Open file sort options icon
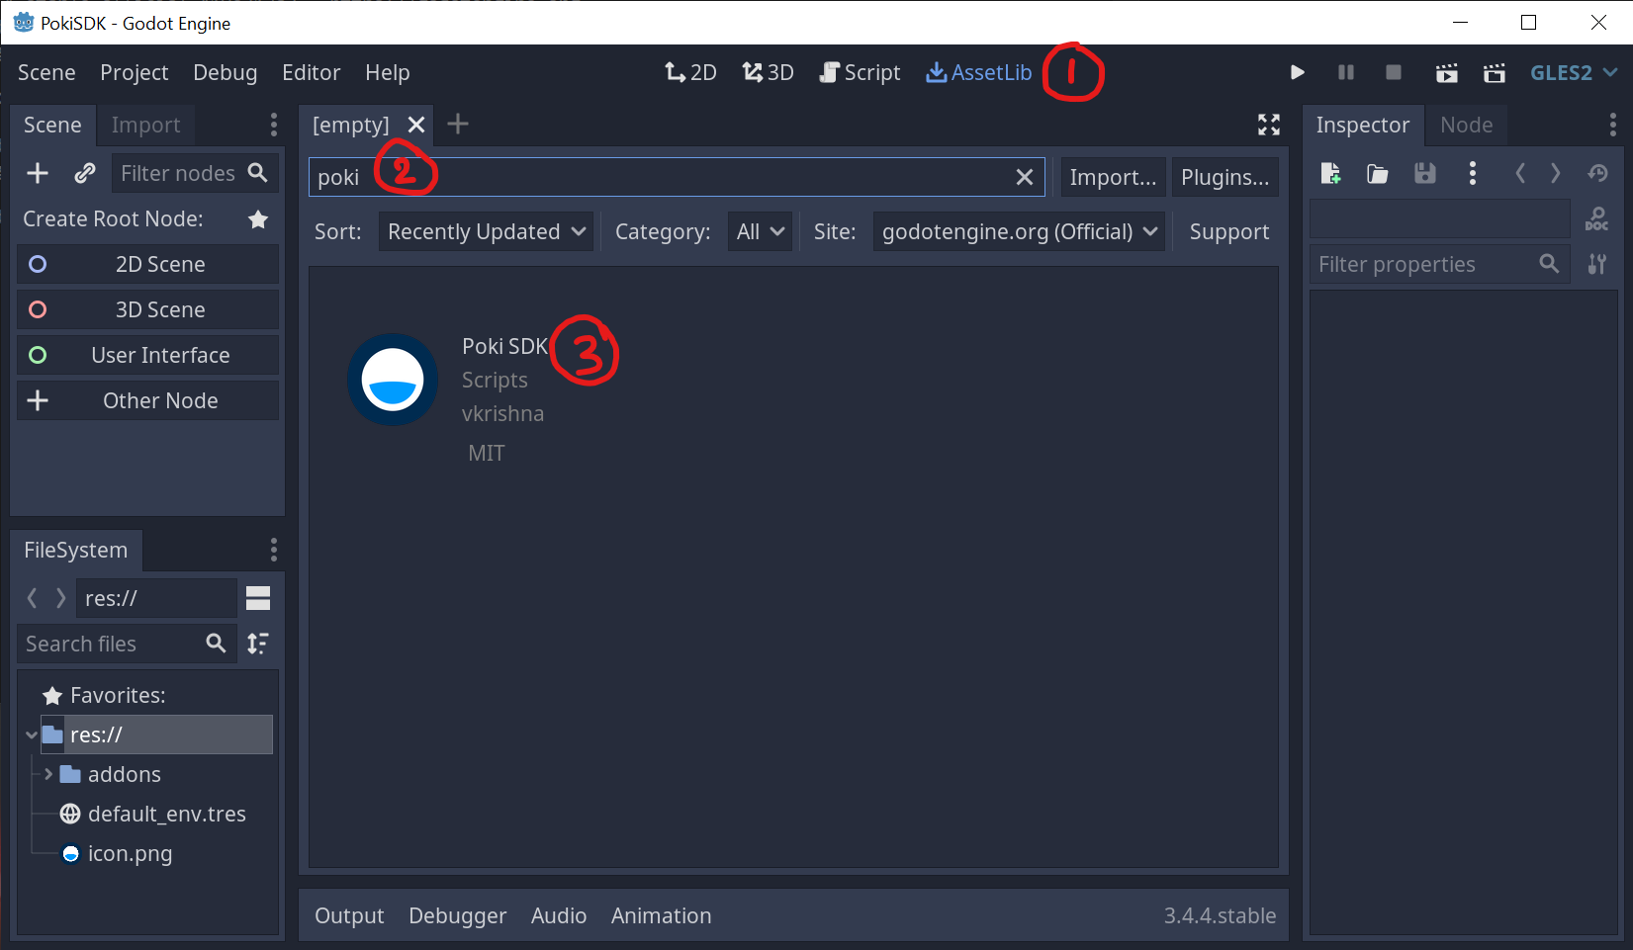This screenshot has width=1633, height=950. (258, 644)
